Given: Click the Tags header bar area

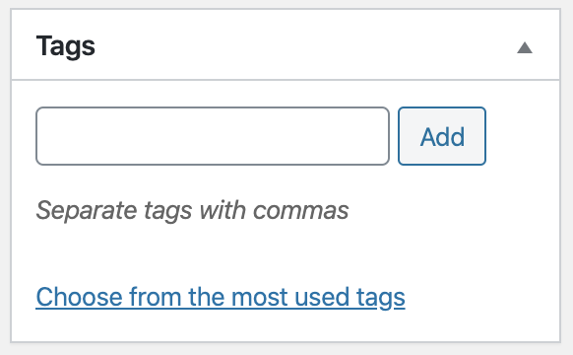Looking at the screenshot, I should (x=286, y=44).
